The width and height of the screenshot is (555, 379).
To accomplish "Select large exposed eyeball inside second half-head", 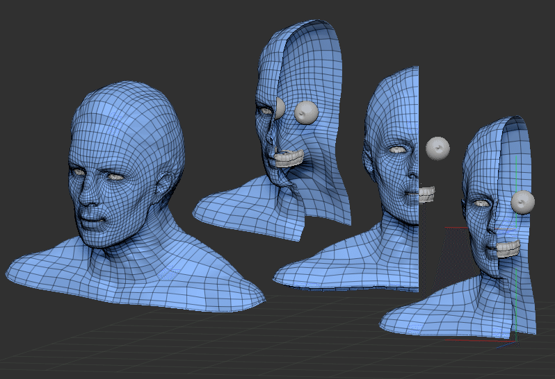I will pos(307,112).
